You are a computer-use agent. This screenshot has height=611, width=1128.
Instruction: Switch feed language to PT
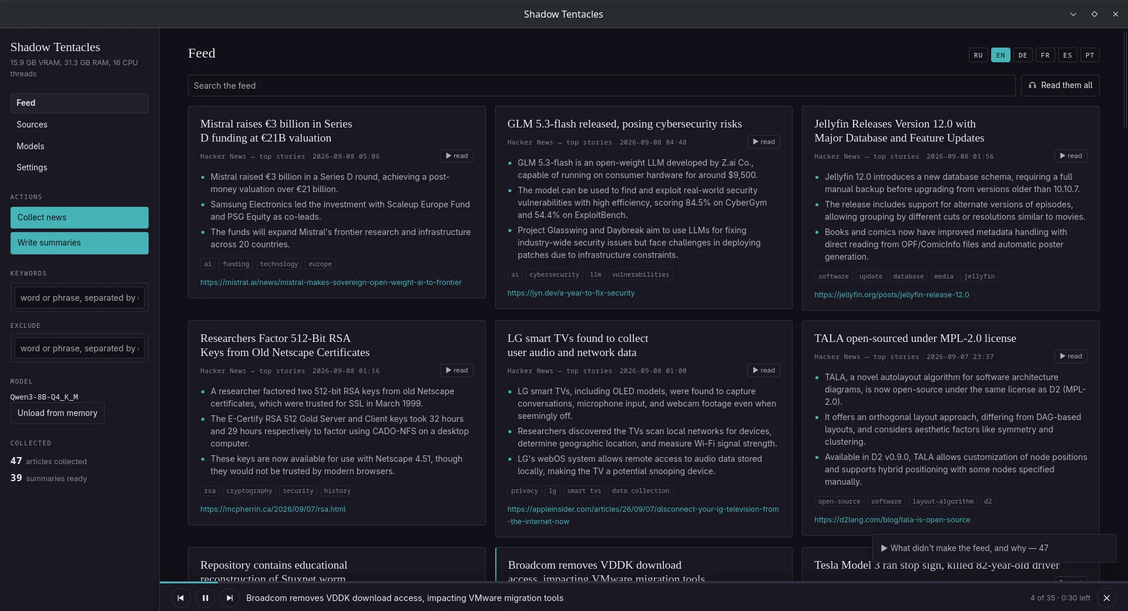pos(1090,55)
